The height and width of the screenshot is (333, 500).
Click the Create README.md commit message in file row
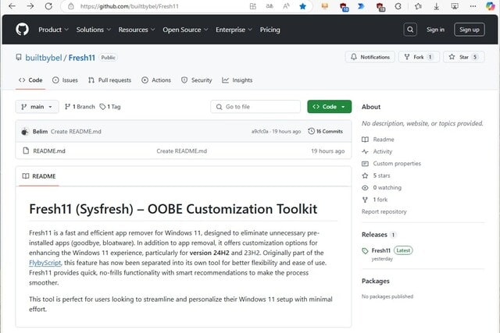click(x=182, y=151)
